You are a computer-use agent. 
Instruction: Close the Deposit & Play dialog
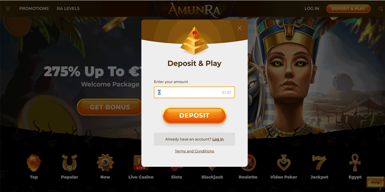239,28
